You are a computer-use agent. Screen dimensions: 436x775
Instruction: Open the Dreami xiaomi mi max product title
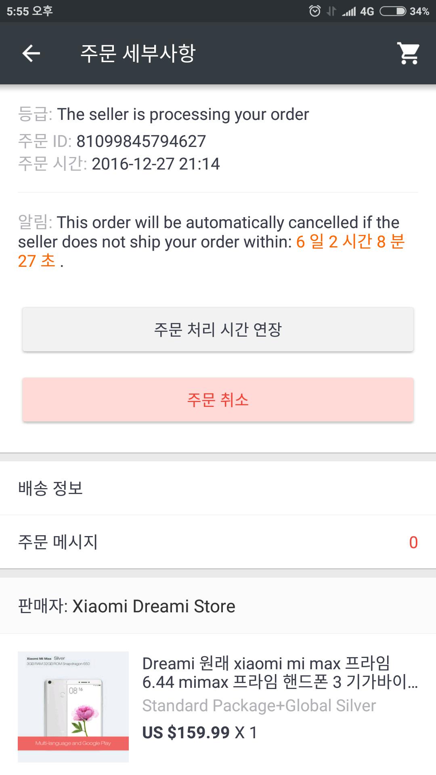[x=279, y=672]
